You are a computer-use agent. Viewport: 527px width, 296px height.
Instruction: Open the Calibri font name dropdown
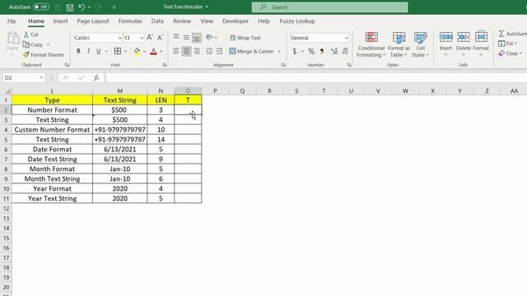pos(119,38)
